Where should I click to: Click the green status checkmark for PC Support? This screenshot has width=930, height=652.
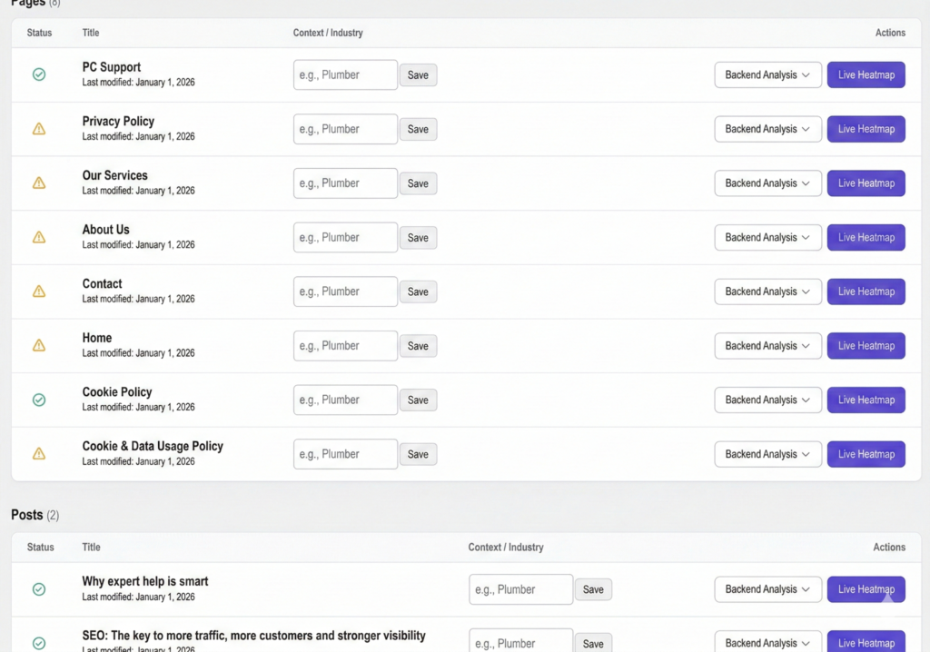[39, 74]
